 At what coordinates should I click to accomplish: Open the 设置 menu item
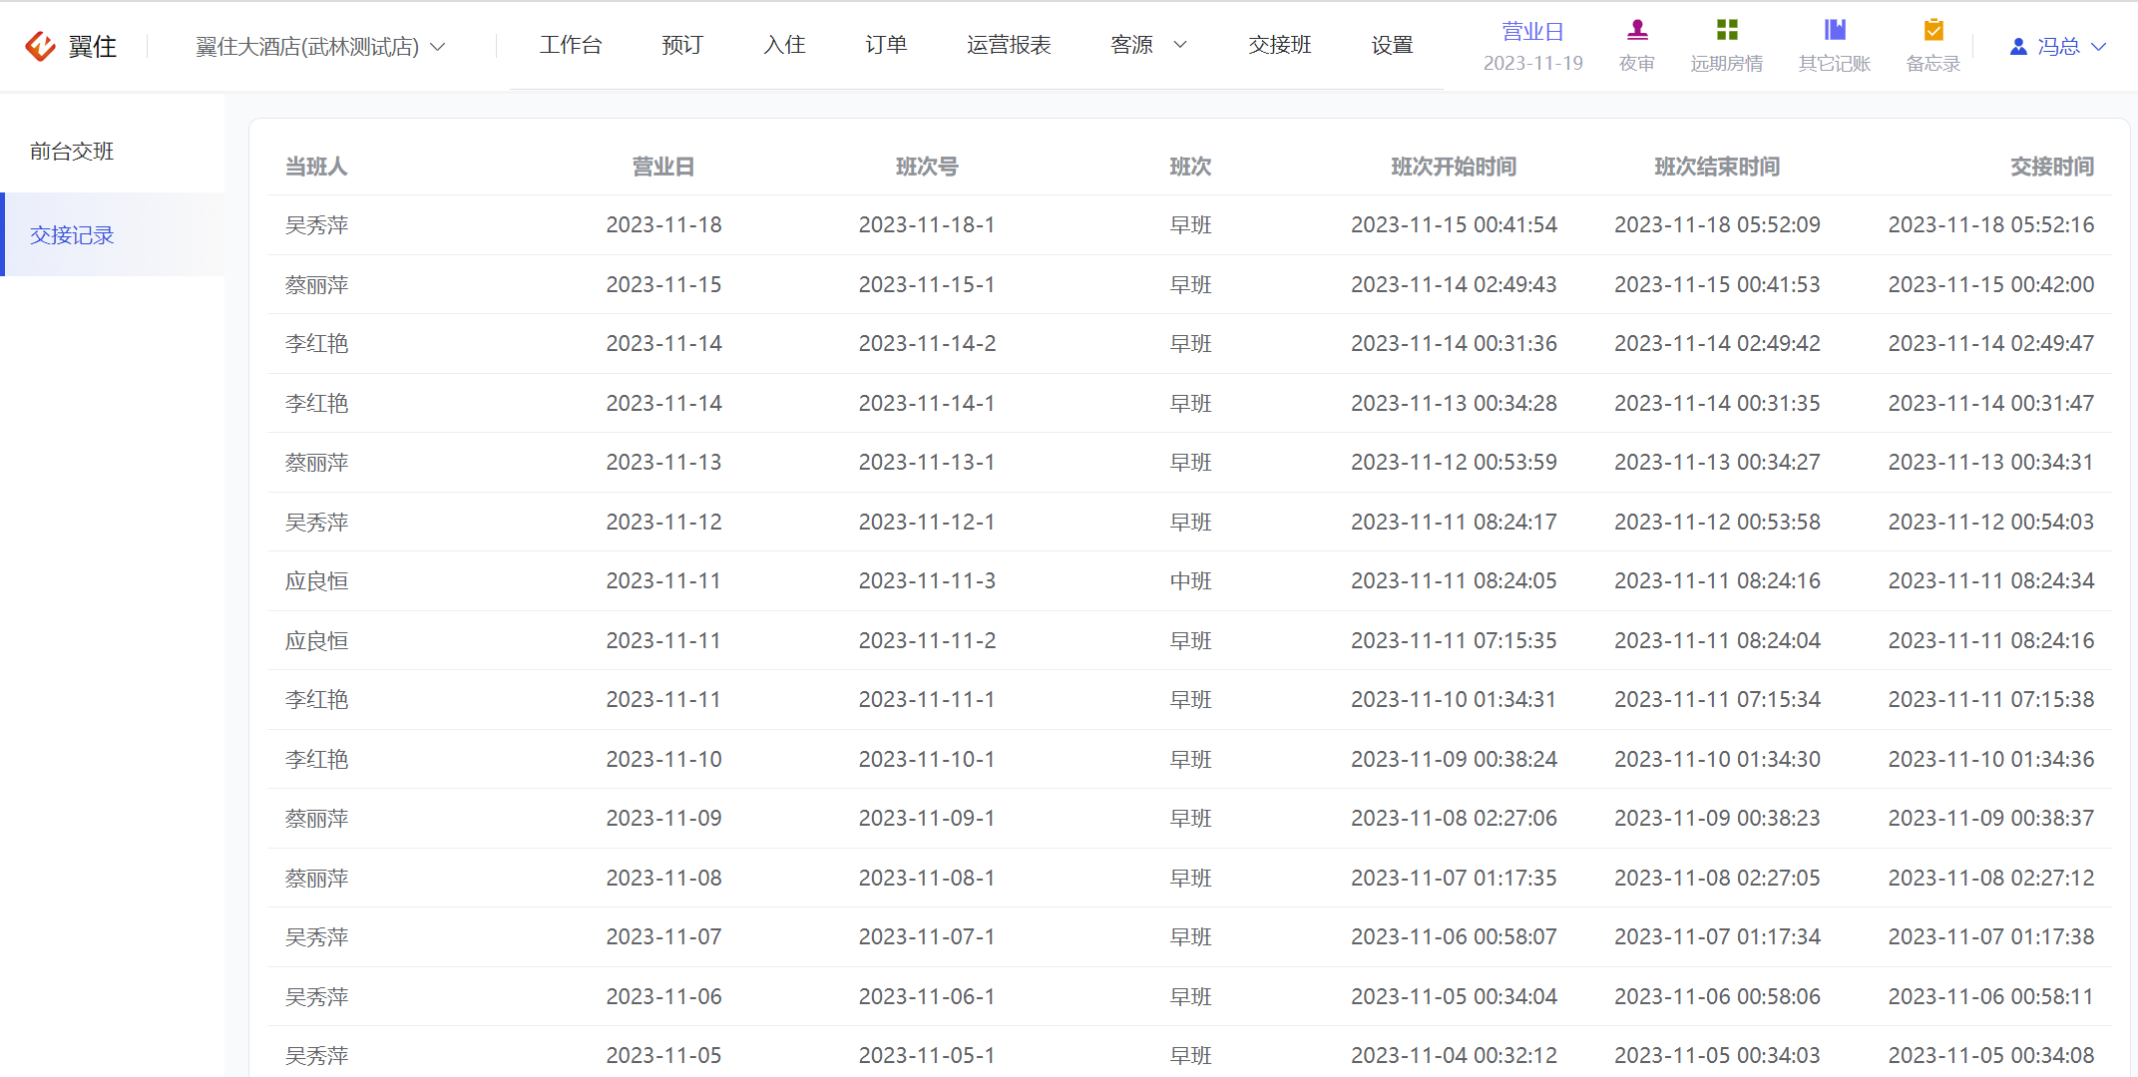(1392, 45)
